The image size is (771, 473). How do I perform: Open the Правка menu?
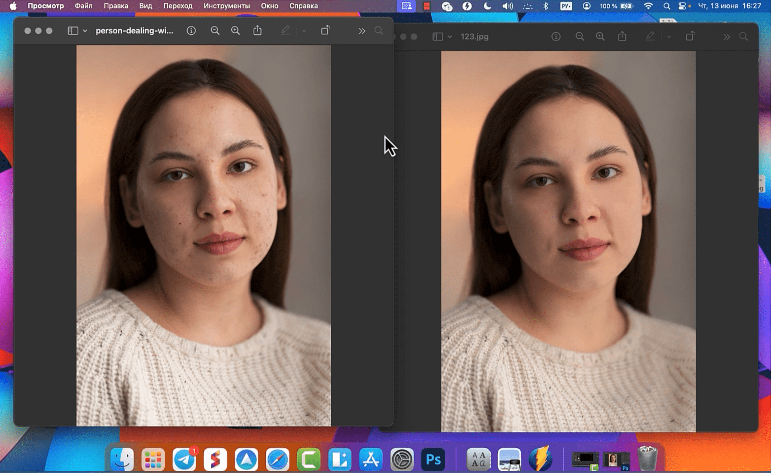point(116,6)
